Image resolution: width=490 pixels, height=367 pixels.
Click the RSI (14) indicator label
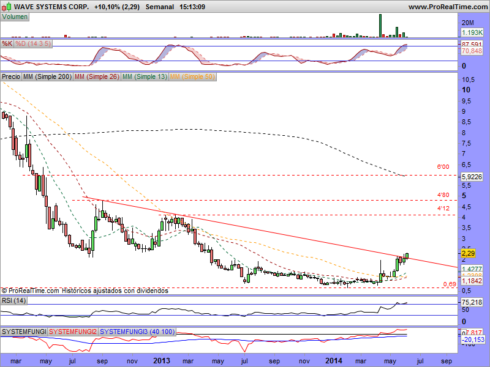point(13,300)
